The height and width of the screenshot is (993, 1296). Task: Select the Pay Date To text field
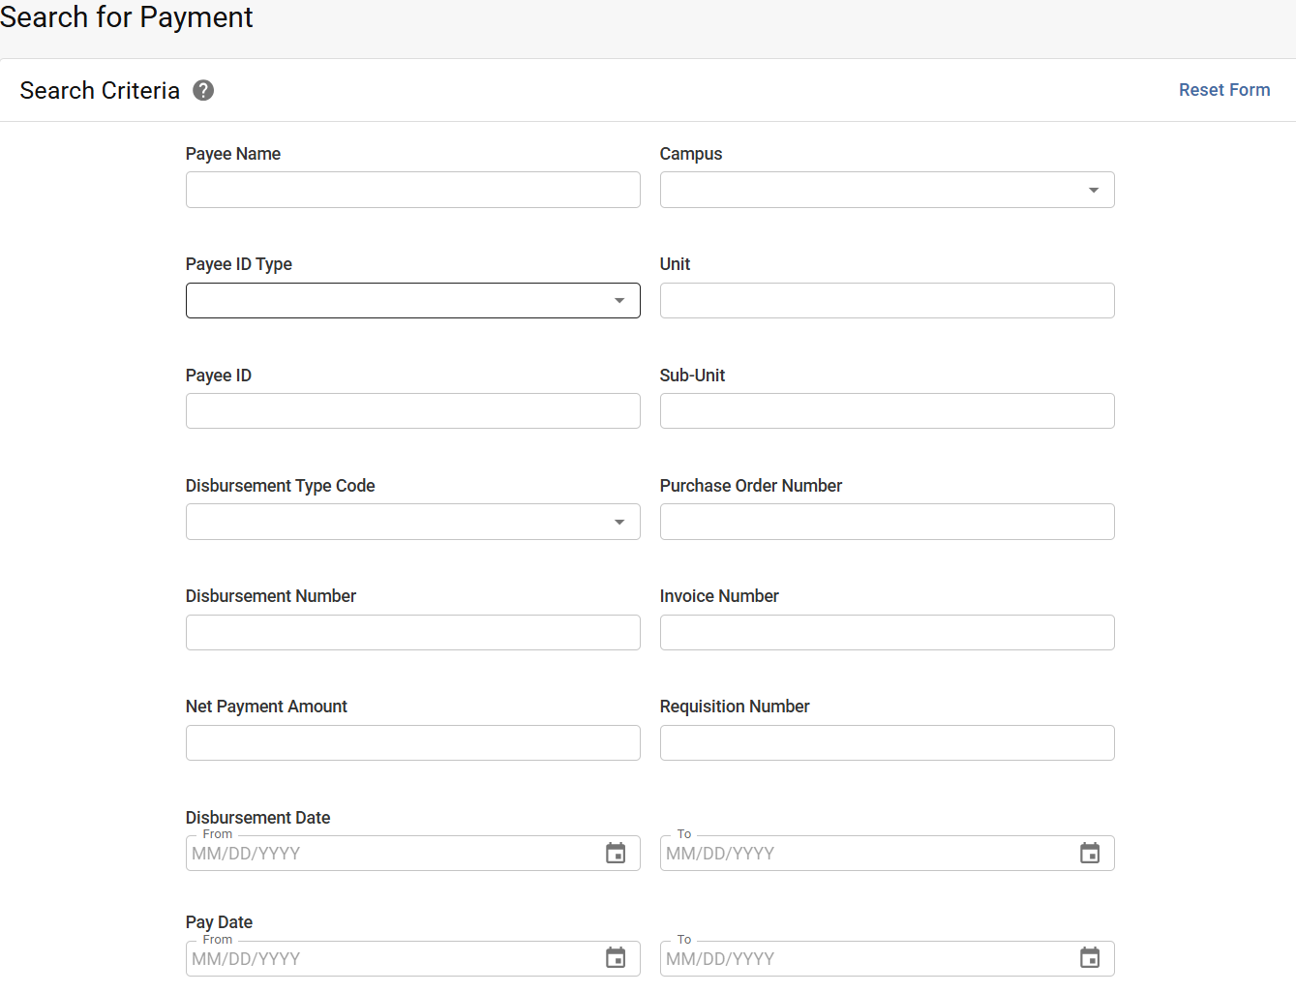pos(861,958)
